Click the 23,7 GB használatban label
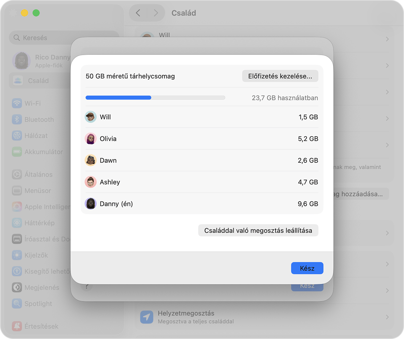Viewport: 404px width, 339px height. (x=285, y=98)
